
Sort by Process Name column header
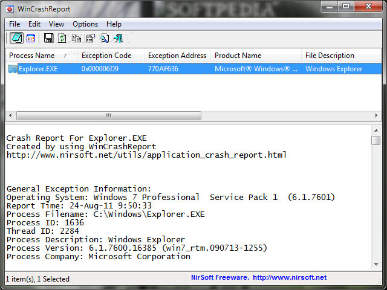(x=42, y=56)
